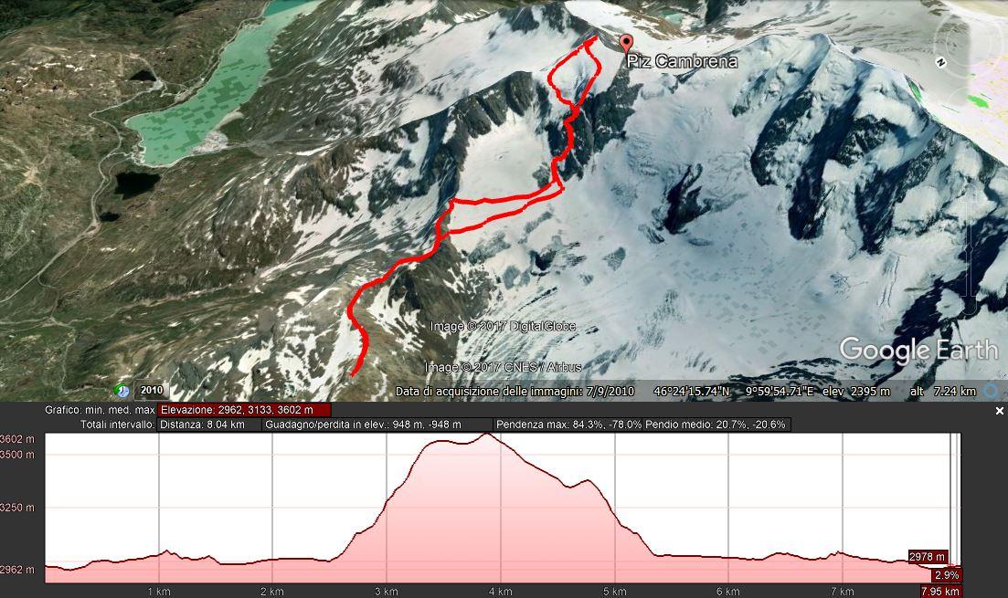The height and width of the screenshot is (598, 1008).
Task: Close the elevation profile panel
Action: click(x=999, y=411)
